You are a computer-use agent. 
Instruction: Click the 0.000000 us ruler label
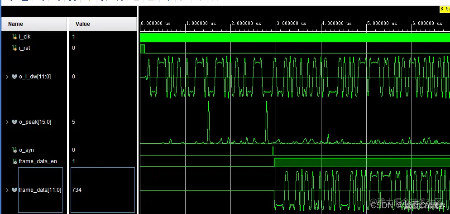(x=156, y=24)
